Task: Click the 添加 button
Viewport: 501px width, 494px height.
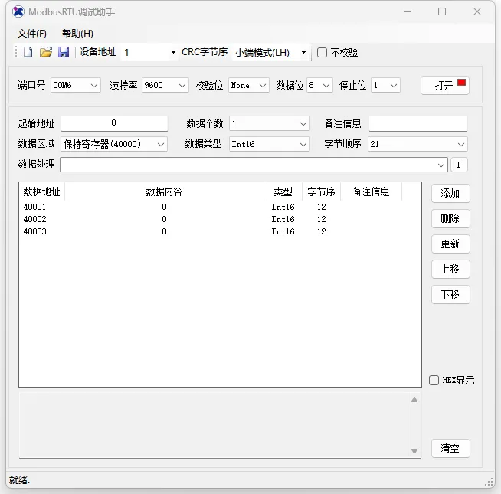Action: (x=450, y=193)
